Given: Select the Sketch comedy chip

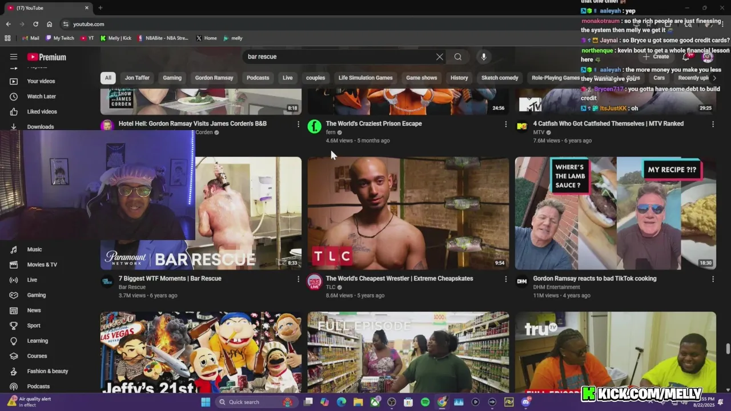Looking at the screenshot, I should coord(500,78).
